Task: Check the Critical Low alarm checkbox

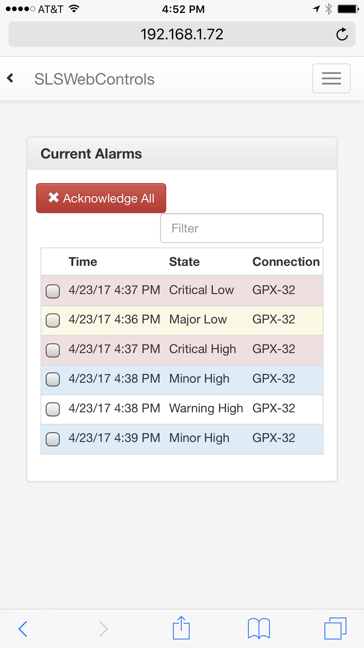Action: [x=53, y=291]
